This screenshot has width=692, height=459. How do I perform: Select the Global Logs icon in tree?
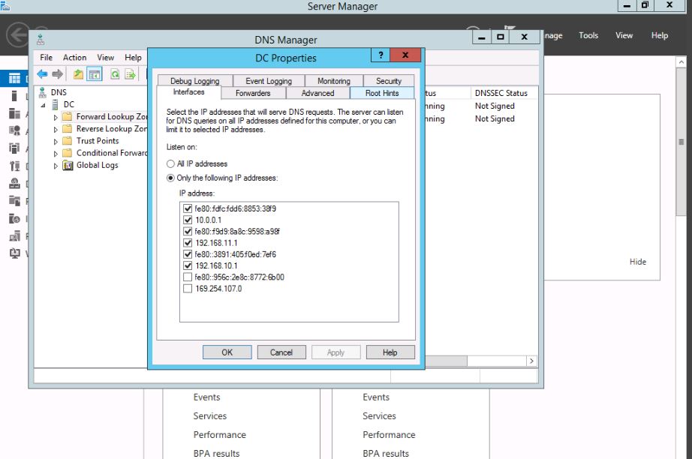(68, 165)
